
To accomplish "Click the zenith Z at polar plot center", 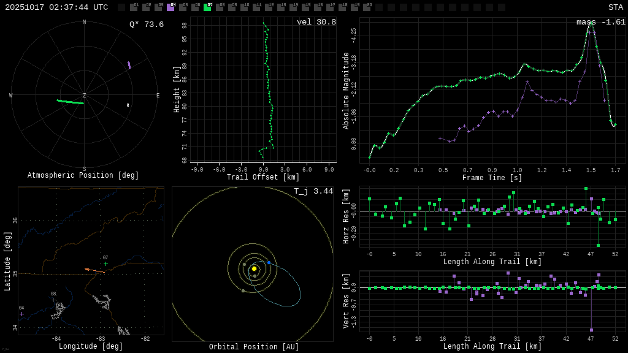I will [x=85, y=96].
